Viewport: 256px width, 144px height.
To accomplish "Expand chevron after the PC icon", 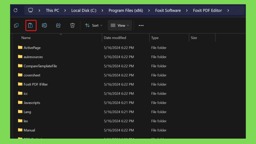I will click(x=39, y=10).
